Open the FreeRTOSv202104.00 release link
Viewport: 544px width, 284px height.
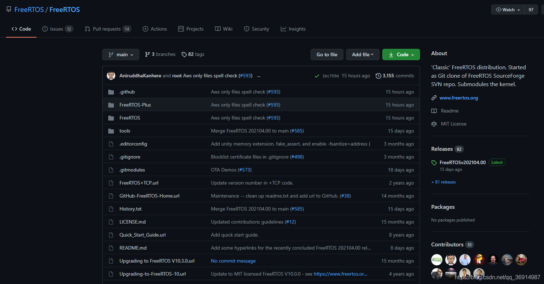462,162
